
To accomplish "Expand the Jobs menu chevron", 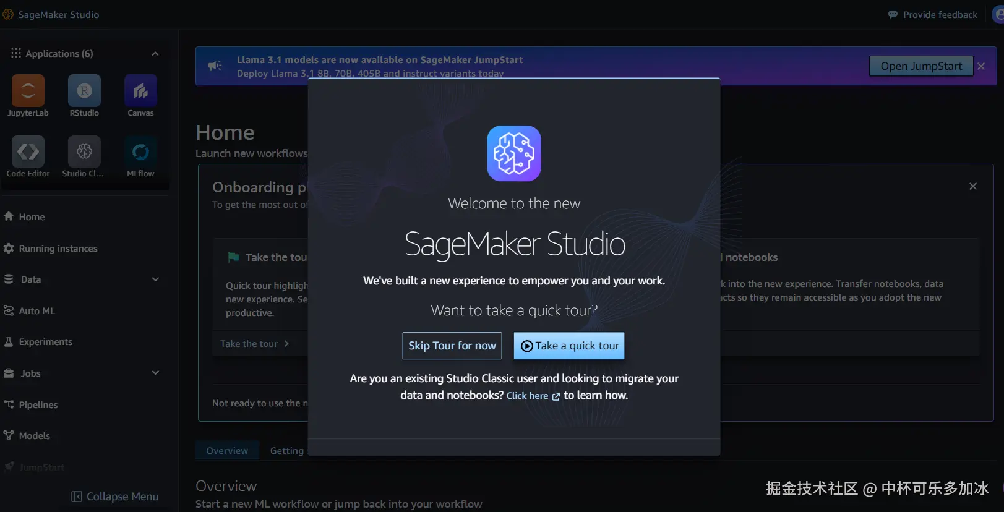I will [x=155, y=373].
